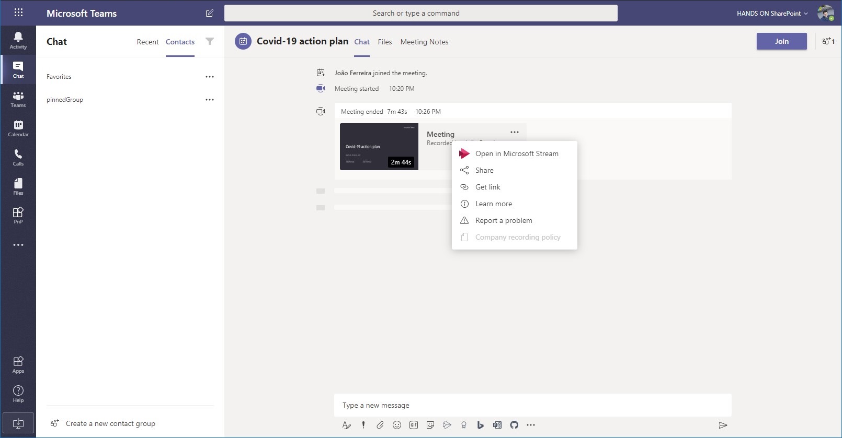Screen dimensions: 842x438
Task: Click the filter funnel icon
Action: [x=210, y=42]
